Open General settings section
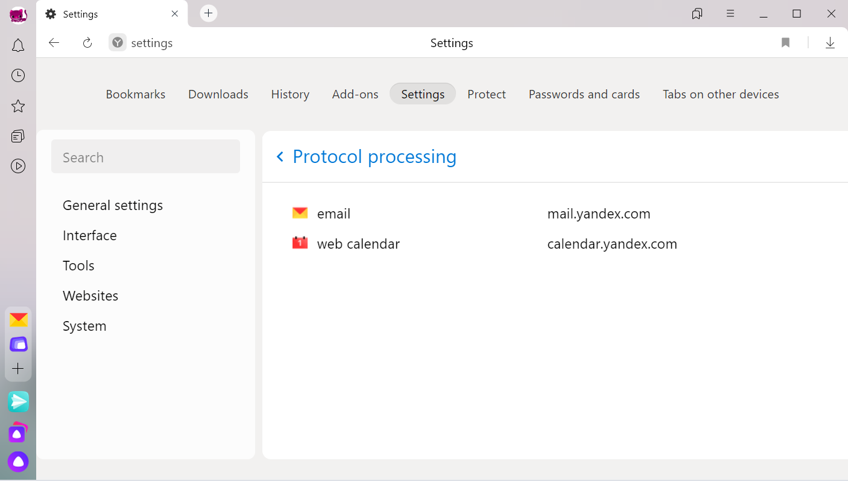 click(113, 205)
